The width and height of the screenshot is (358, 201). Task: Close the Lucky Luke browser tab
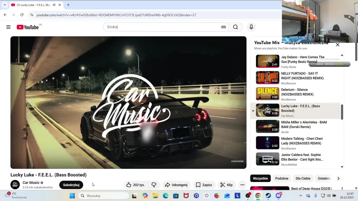point(60,5)
